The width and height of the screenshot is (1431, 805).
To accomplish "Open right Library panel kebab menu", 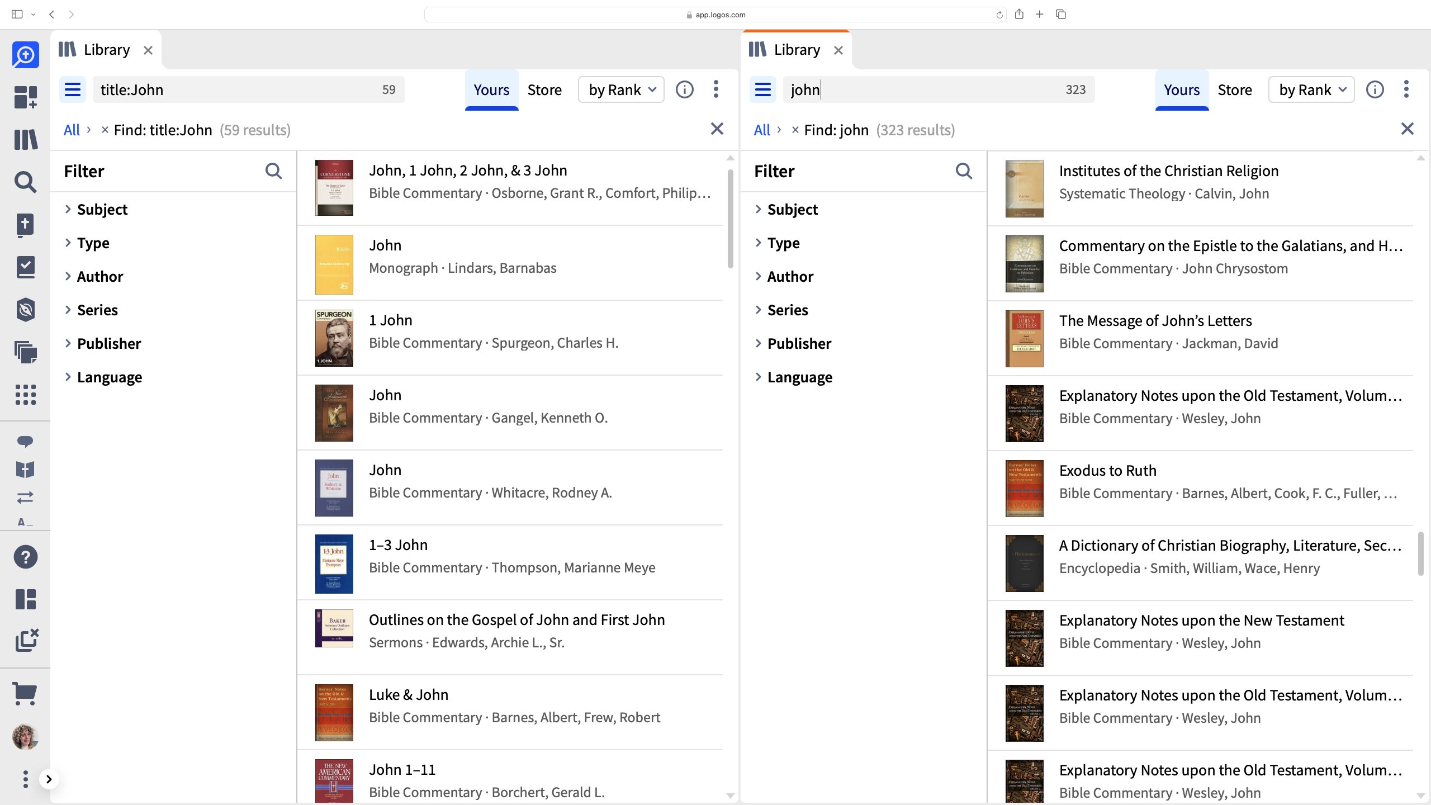I will tap(1406, 89).
